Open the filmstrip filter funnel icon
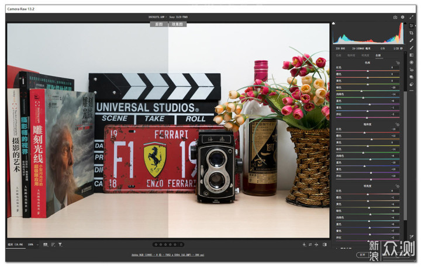 pos(60,245)
